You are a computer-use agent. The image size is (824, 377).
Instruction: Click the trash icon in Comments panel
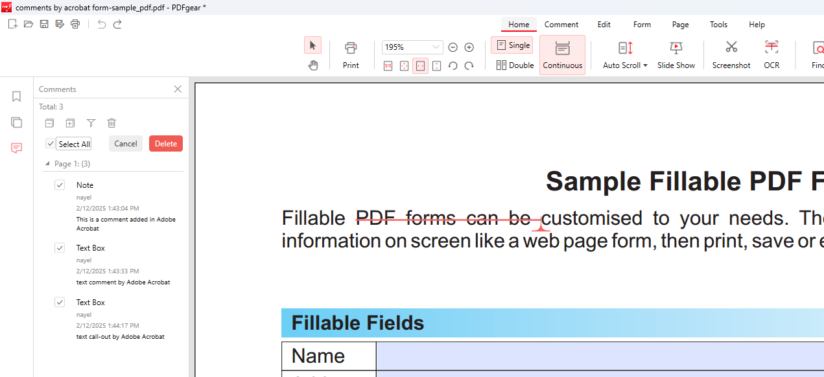point(112,123)
